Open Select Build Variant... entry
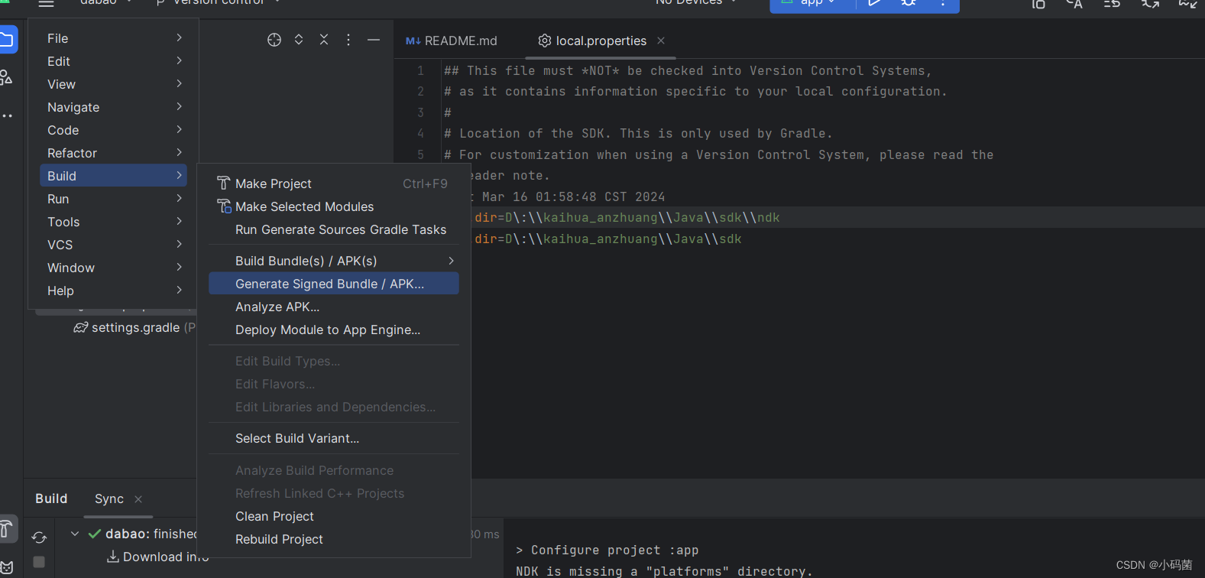 point(334,438)
